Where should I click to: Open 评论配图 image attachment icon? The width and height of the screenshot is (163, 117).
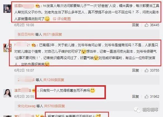pos(54,19)
